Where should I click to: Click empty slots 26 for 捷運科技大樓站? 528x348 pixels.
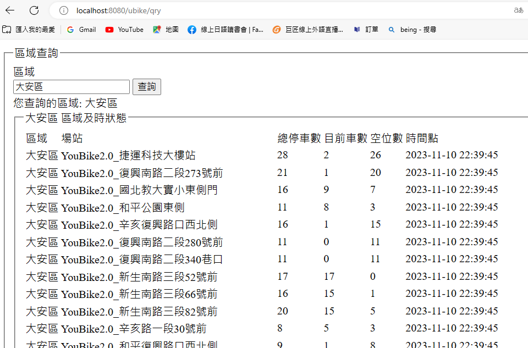coord(376,155)
